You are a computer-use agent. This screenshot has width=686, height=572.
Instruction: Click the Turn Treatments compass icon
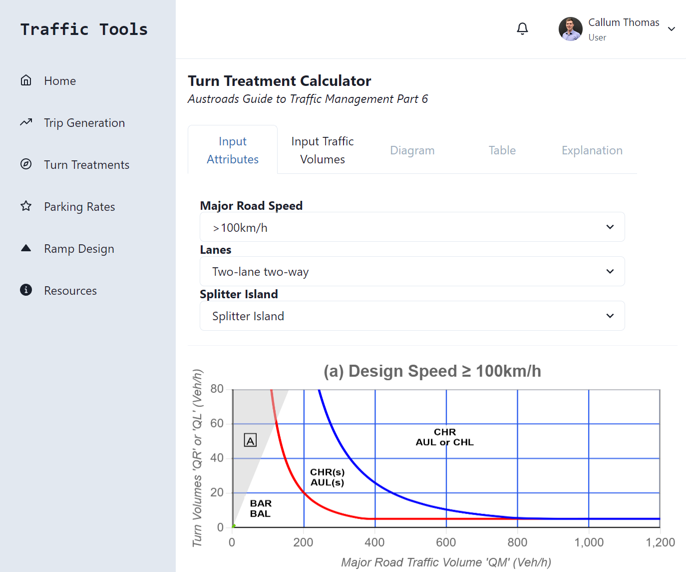tap(26, 164)
